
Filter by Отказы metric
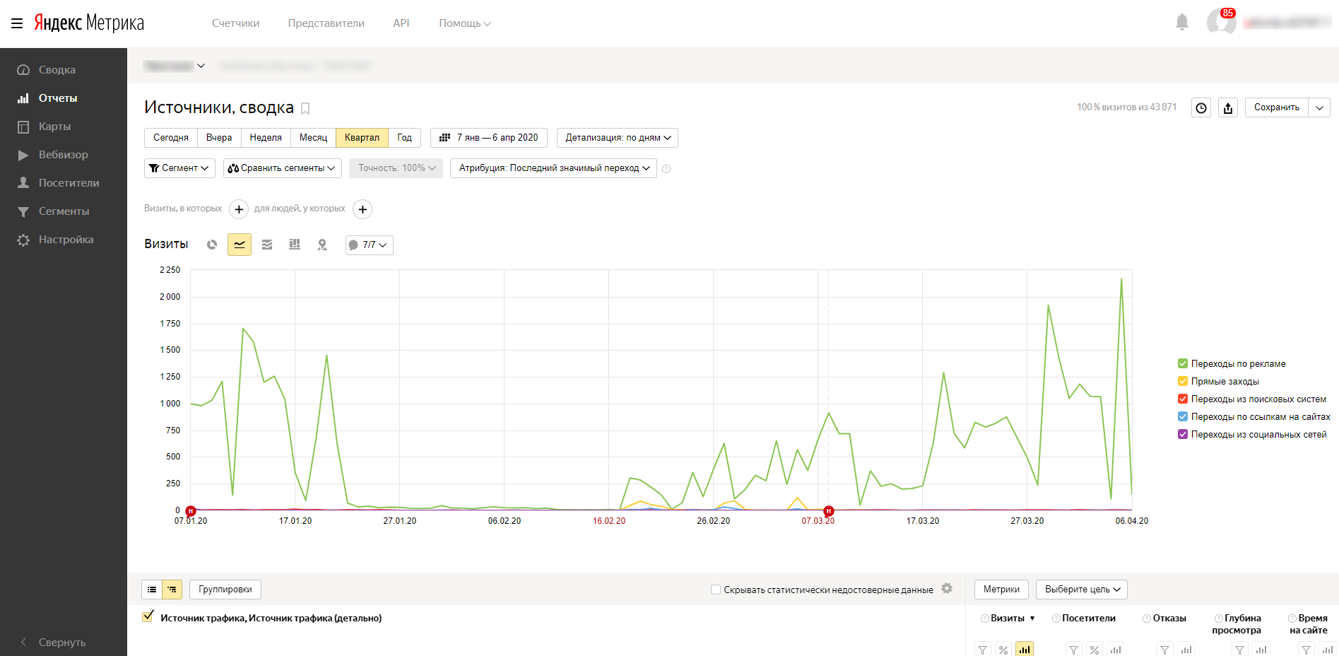click(1165, 650)
